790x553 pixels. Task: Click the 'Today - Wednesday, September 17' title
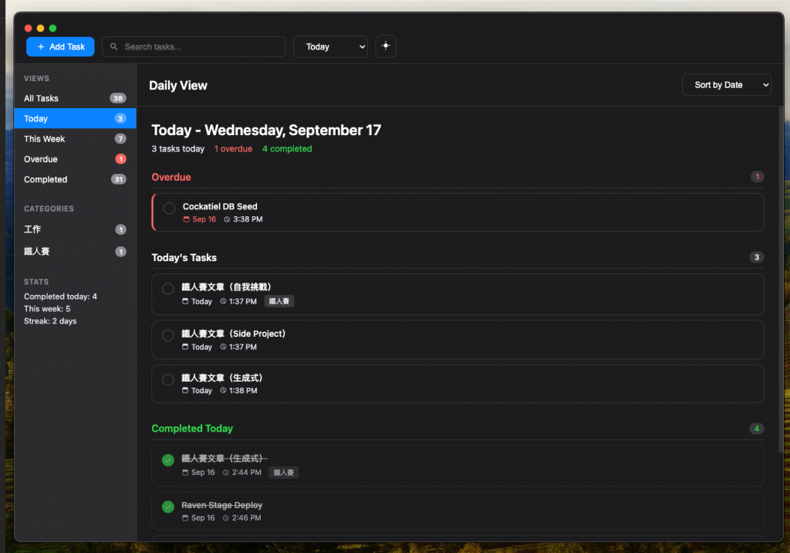[266, 131]
